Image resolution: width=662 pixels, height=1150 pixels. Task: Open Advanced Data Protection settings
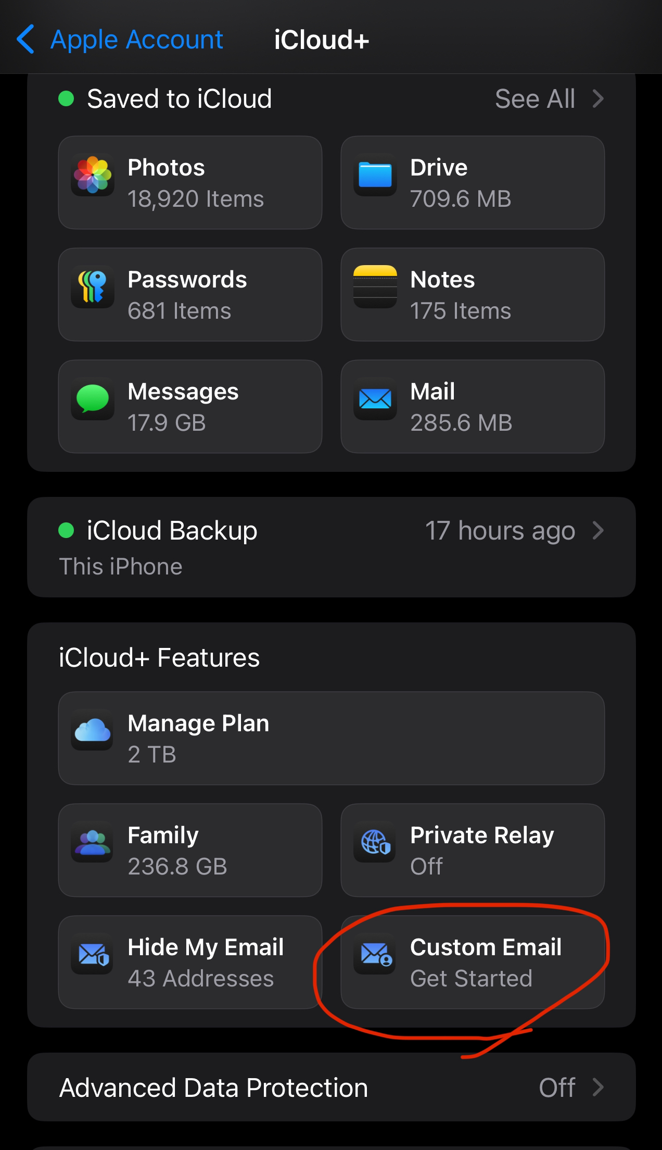coord(213,1087)
